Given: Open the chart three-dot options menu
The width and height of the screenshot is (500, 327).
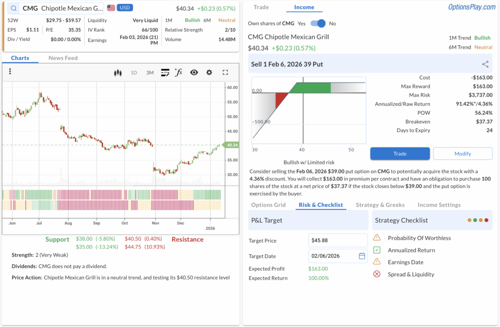Looking at the screenshot, I should [x=10, y=72].
